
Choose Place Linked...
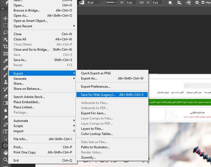(43, 107)
